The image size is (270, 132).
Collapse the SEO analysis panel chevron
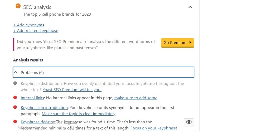(190, 7)
